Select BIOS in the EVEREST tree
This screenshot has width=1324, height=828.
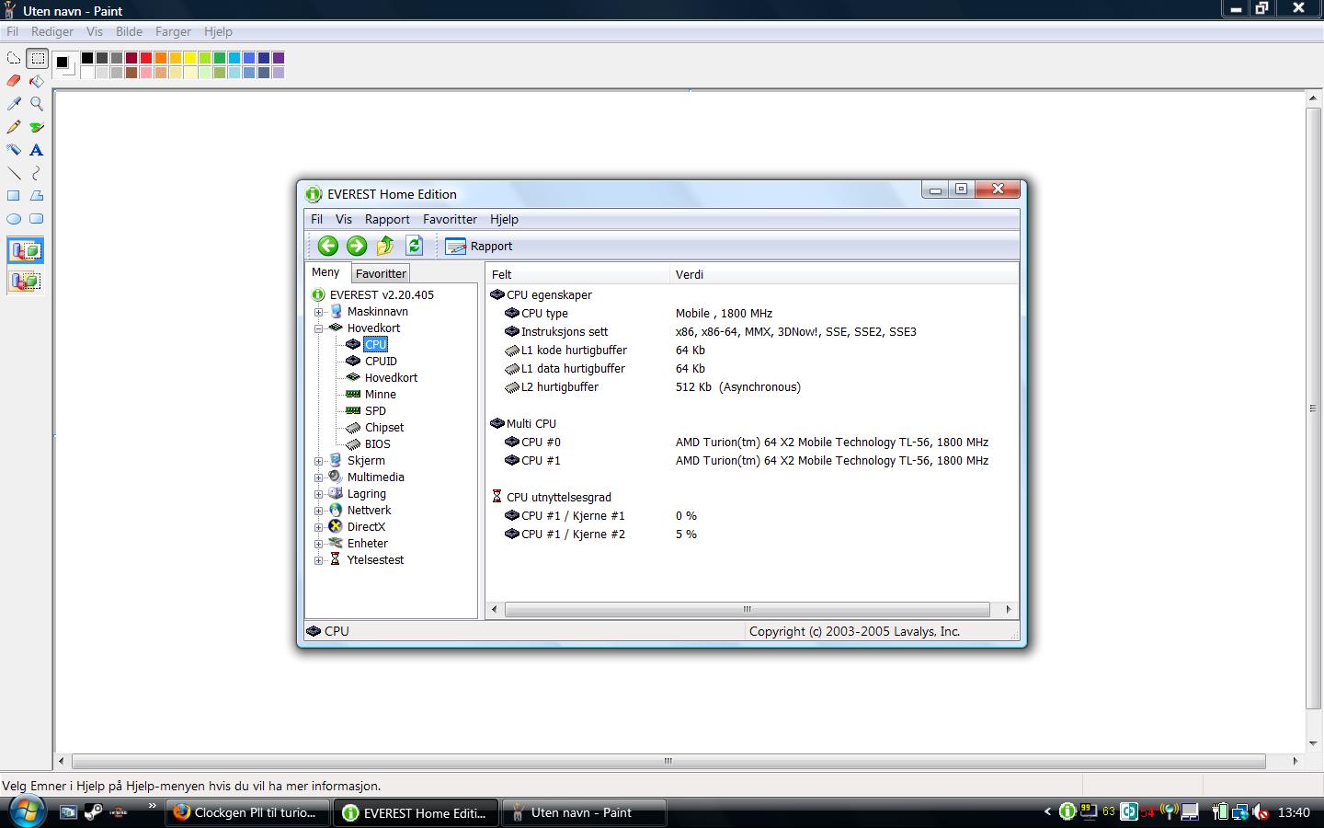click(x=377, y=444)
